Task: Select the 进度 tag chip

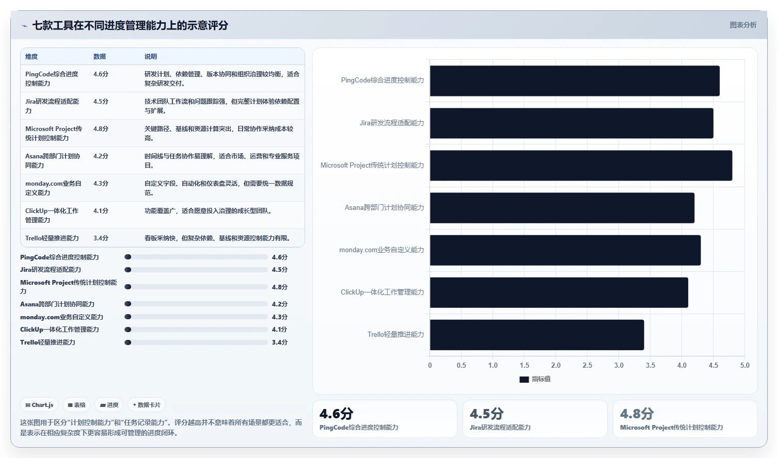Action: tap(109, 405)
